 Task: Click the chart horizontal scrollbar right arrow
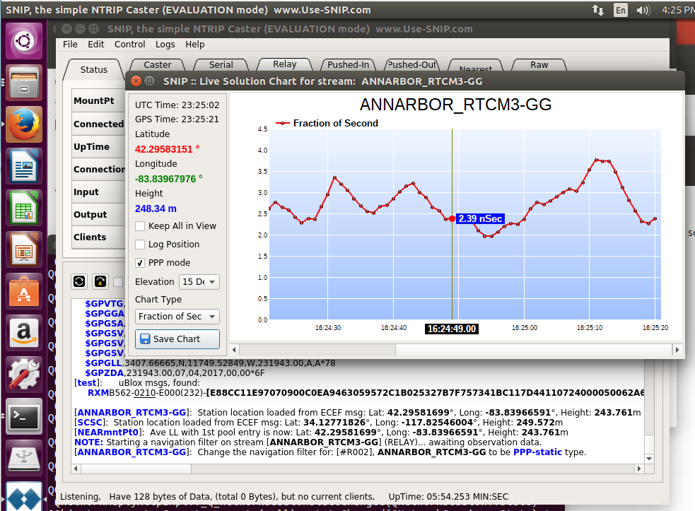pyautogui.click(x=677, y=350)
